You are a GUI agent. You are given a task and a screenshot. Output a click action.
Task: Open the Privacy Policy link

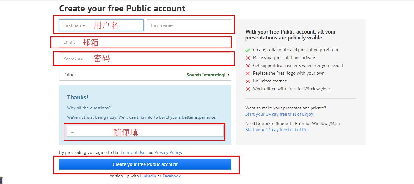pos(168,152)
